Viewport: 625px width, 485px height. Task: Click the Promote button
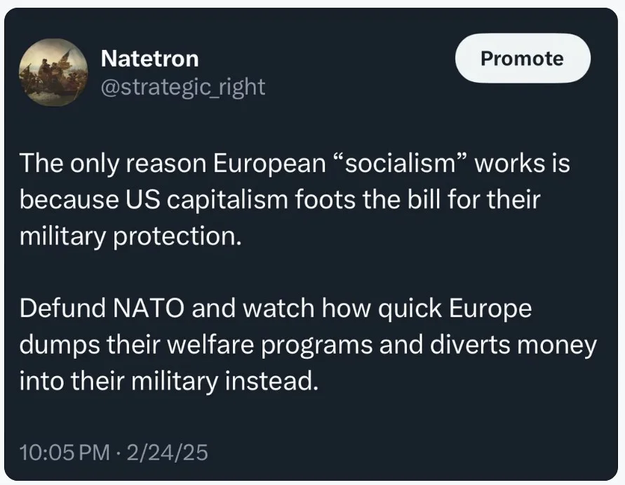[x=522, y=58]
